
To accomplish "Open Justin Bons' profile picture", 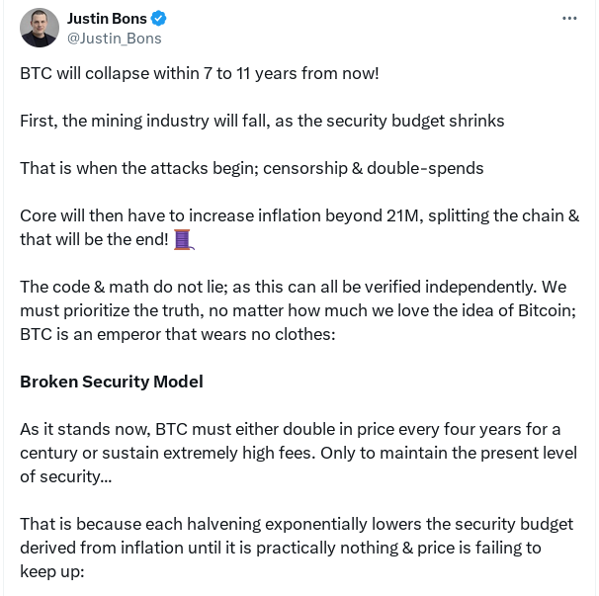I will (x=39, y=28).
